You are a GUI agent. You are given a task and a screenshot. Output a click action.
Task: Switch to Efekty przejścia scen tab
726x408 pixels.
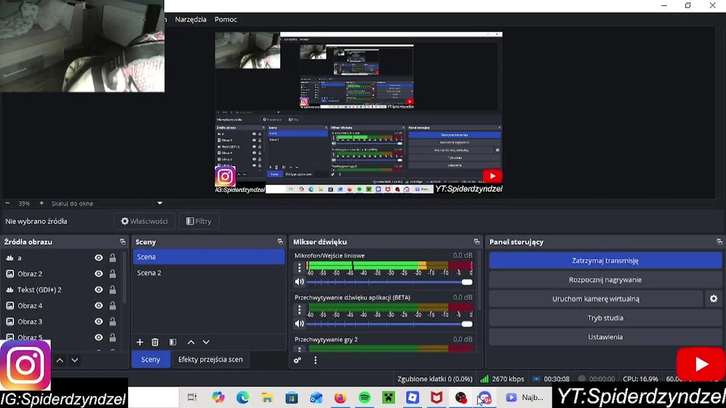[x=210, y=359]
